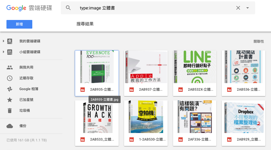Click file name 2AB935-立體...

[x=102, y=90]
